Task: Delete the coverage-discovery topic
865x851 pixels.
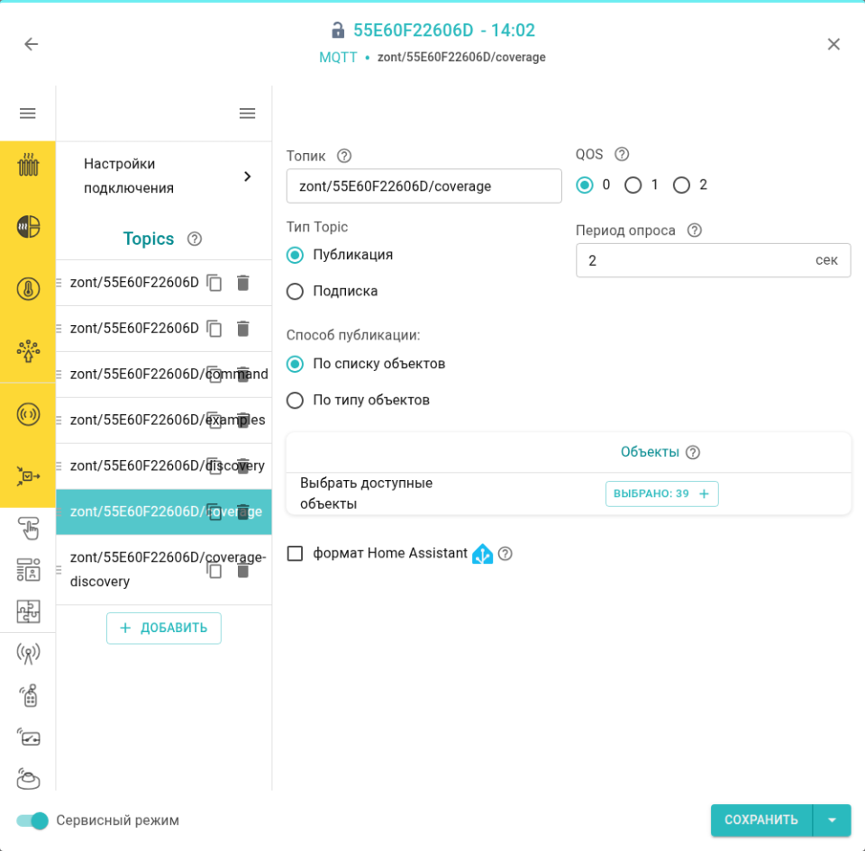Action: click(x=242, y=570)
